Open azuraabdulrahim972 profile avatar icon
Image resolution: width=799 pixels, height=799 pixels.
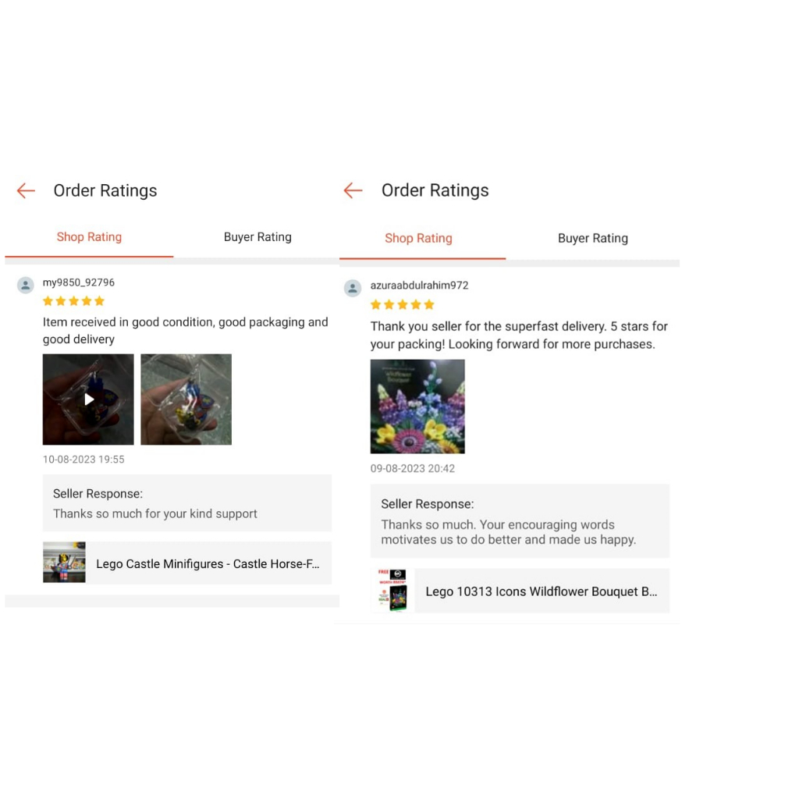pyautogui.click(x=353, y=288)
